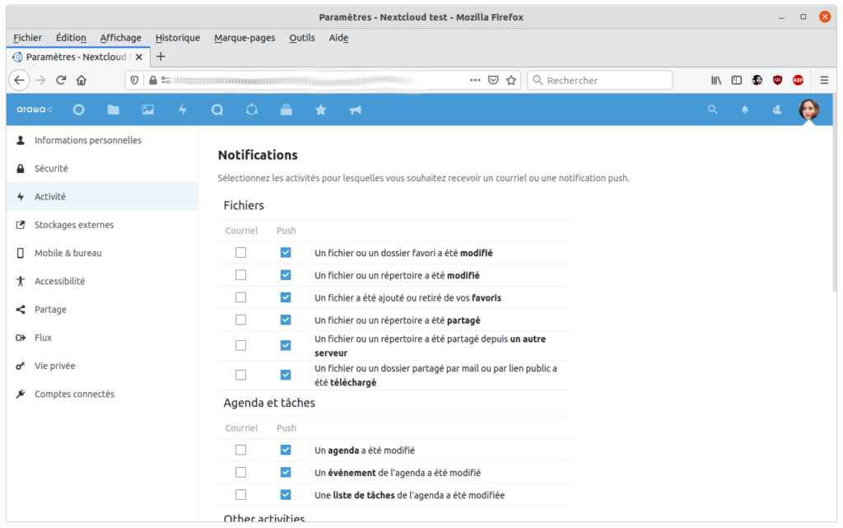Open Flux settings section
843x528 pixels.
(x=102, y=338)
